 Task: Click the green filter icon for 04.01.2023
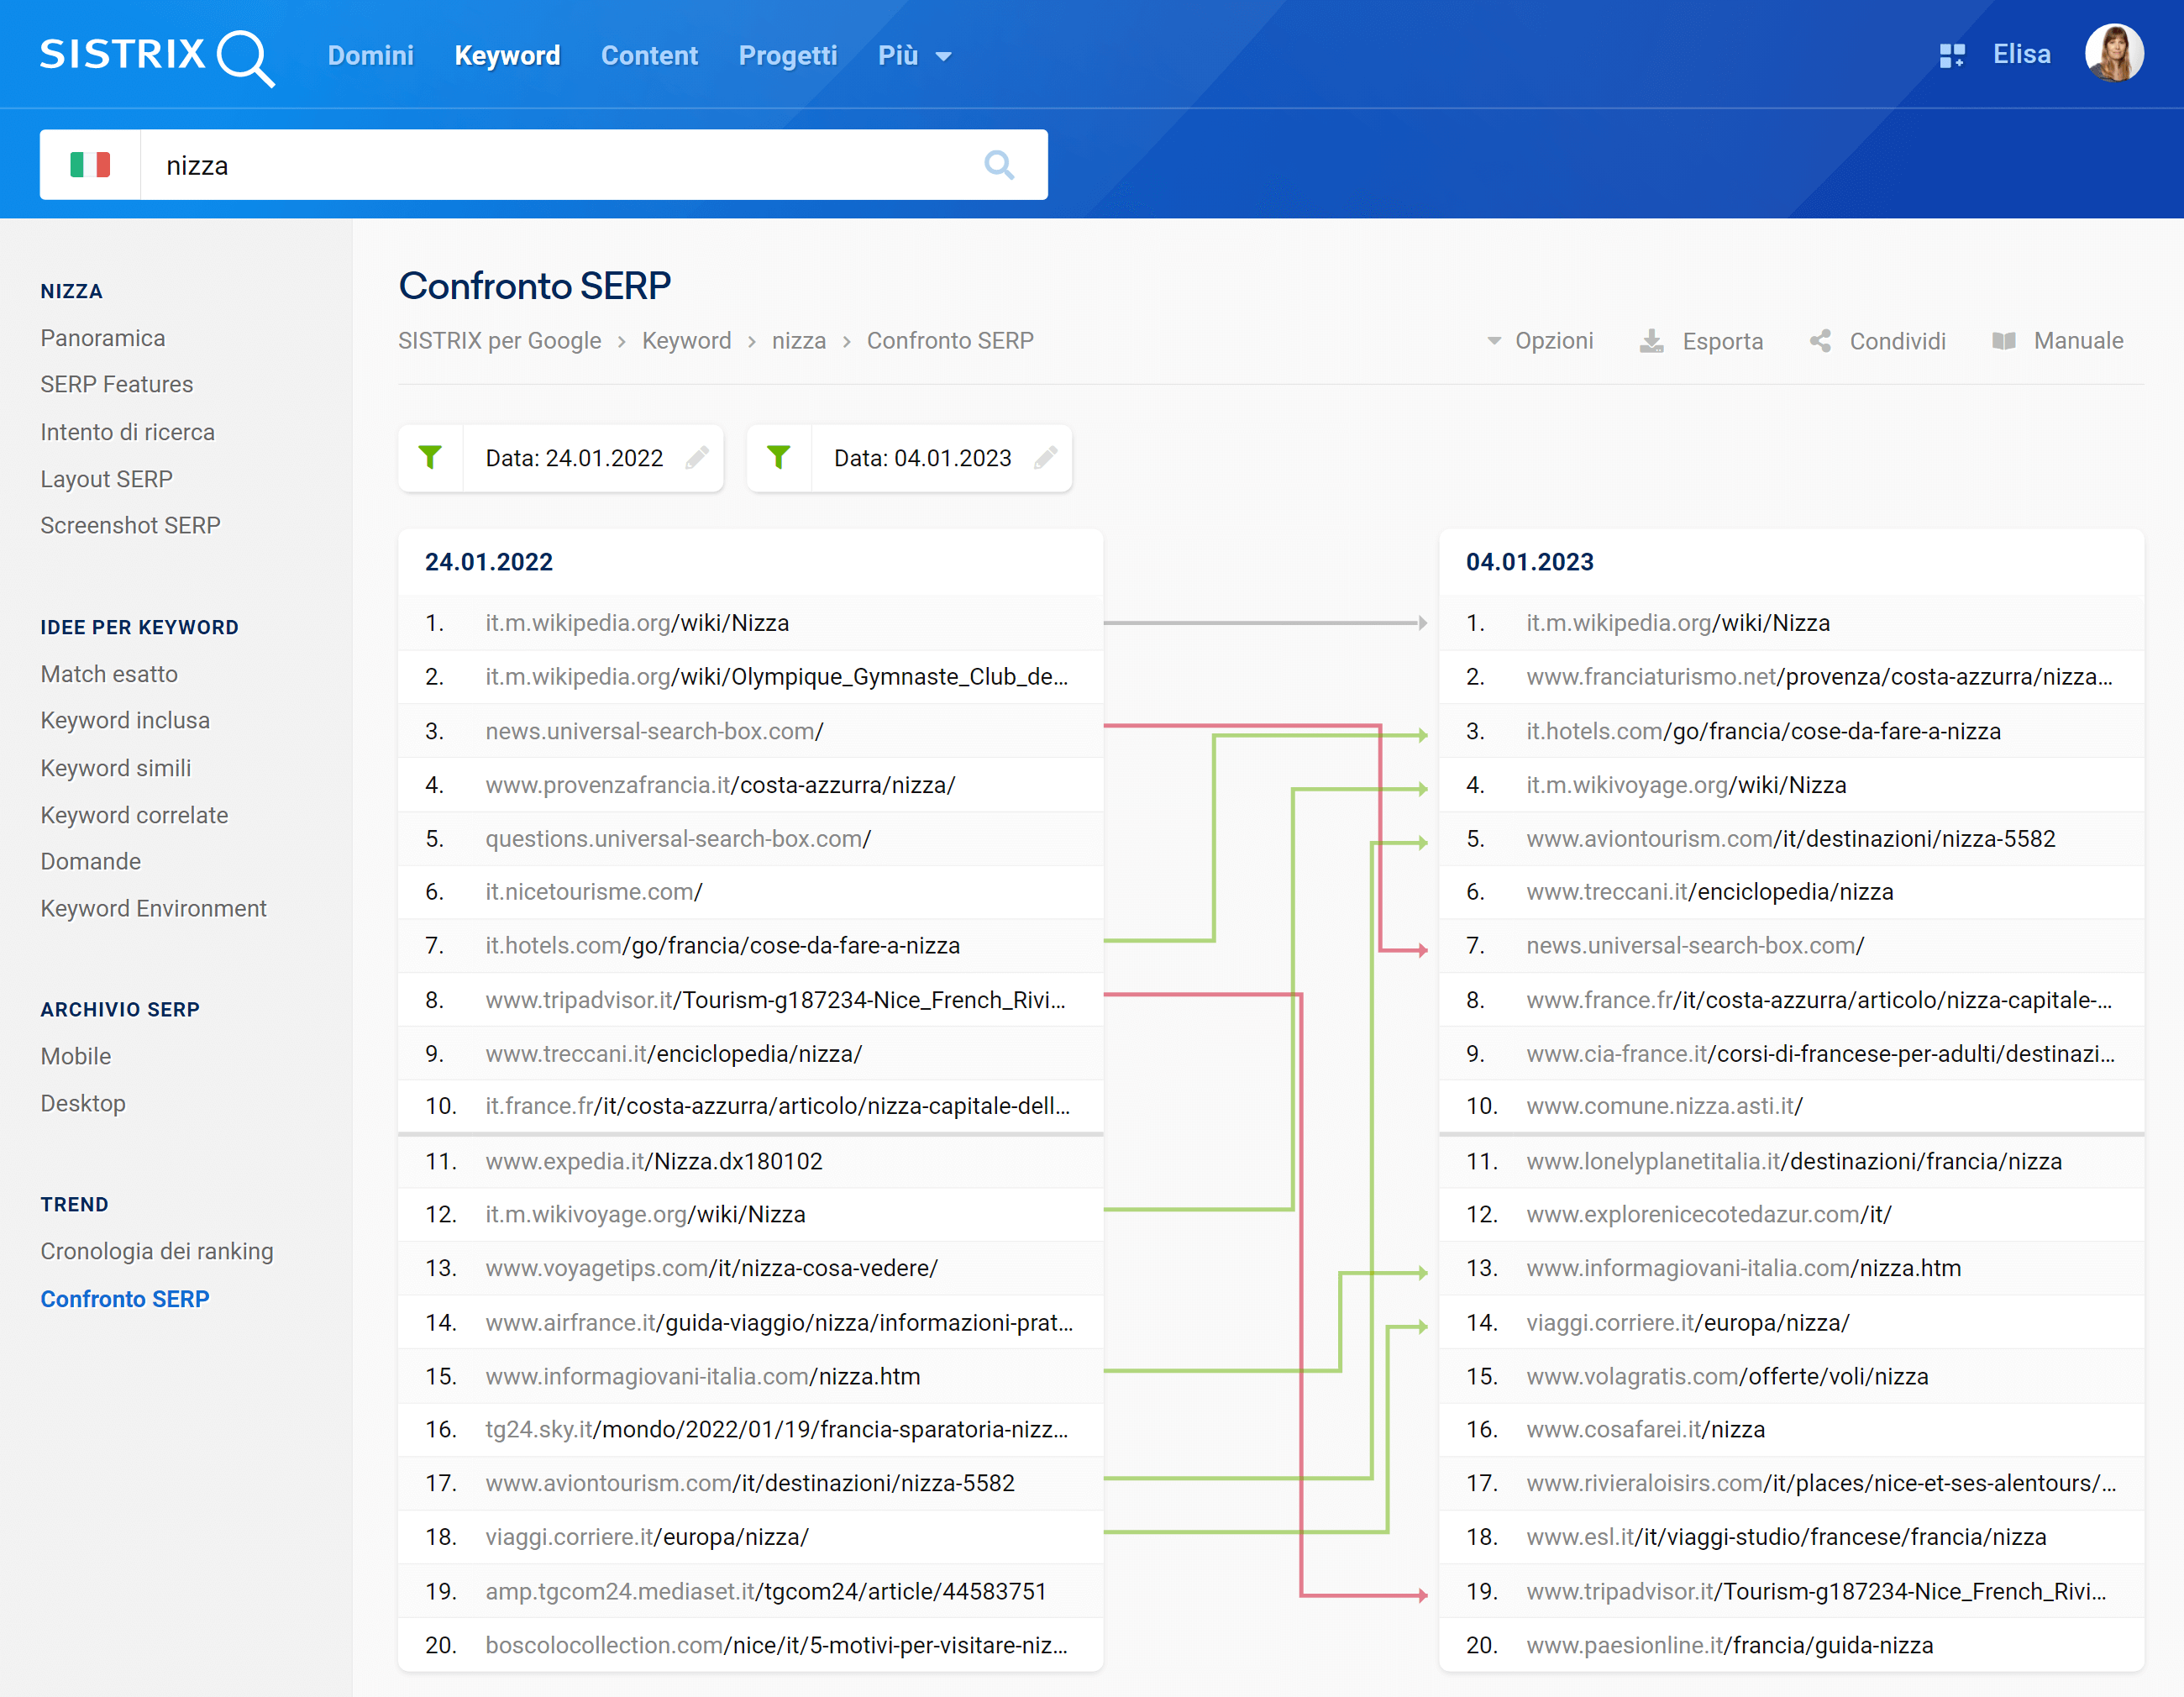point(779,458)
